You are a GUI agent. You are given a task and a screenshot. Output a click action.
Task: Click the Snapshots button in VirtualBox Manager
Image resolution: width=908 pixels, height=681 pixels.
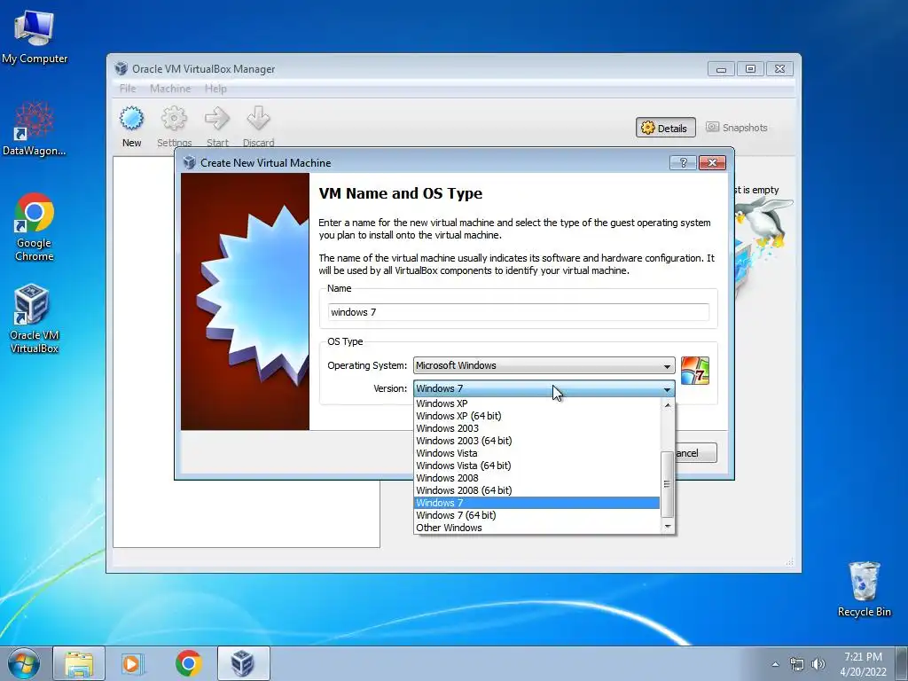tap(737, 128)
